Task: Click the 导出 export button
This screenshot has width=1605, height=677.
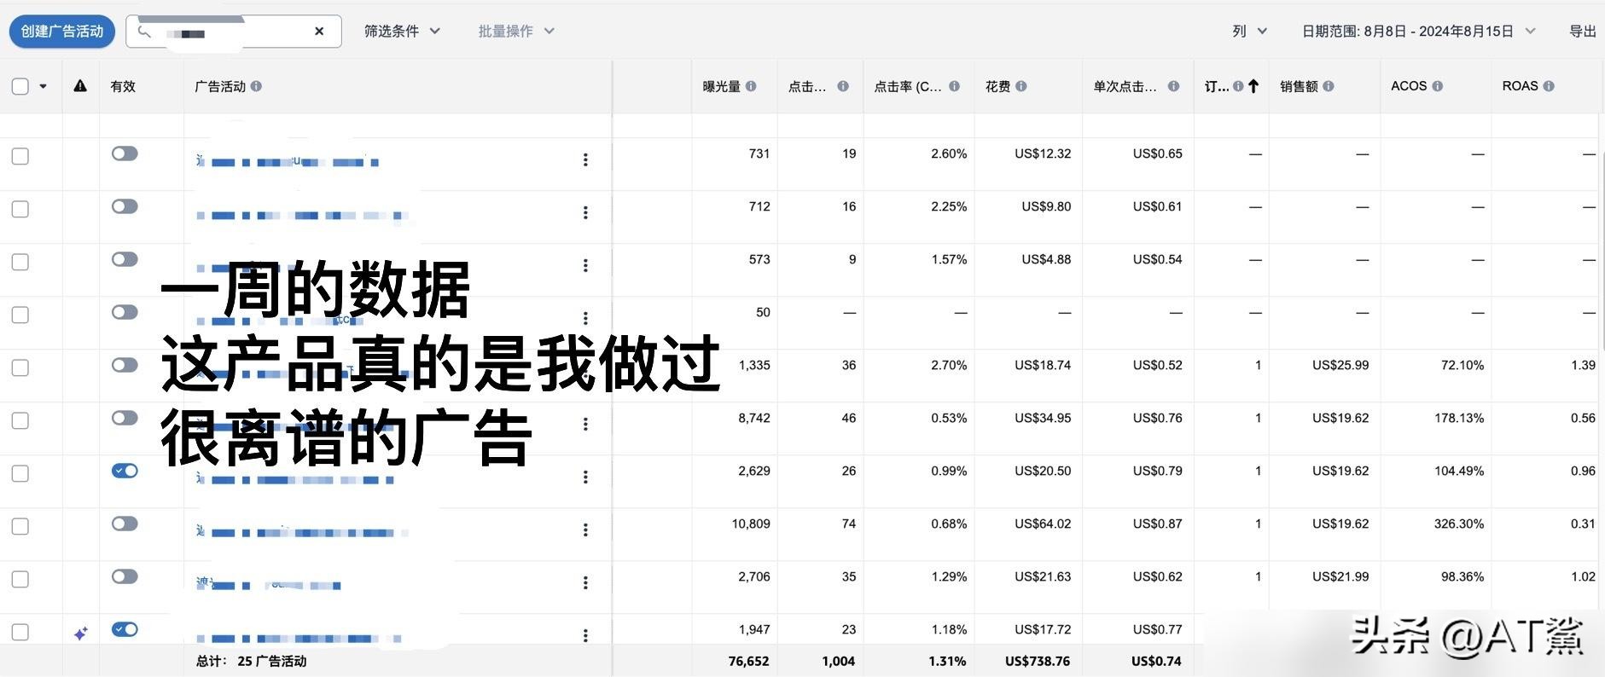Action: [x=1583, y=32]
